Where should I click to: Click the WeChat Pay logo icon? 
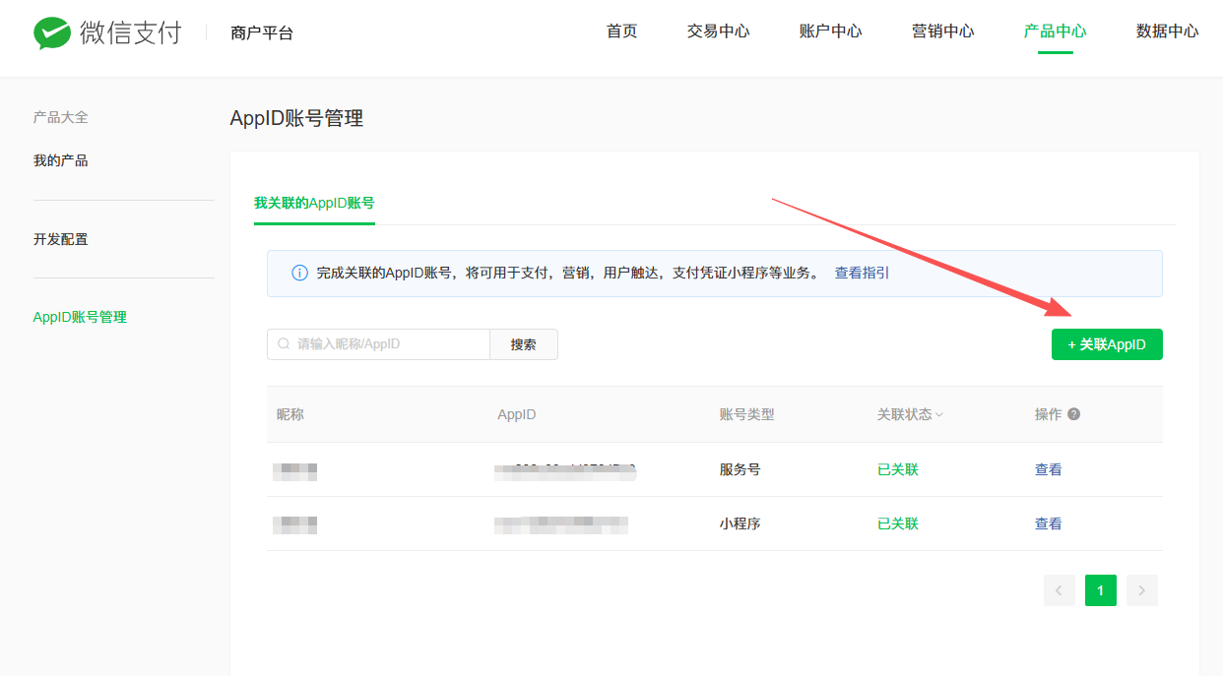52,32
